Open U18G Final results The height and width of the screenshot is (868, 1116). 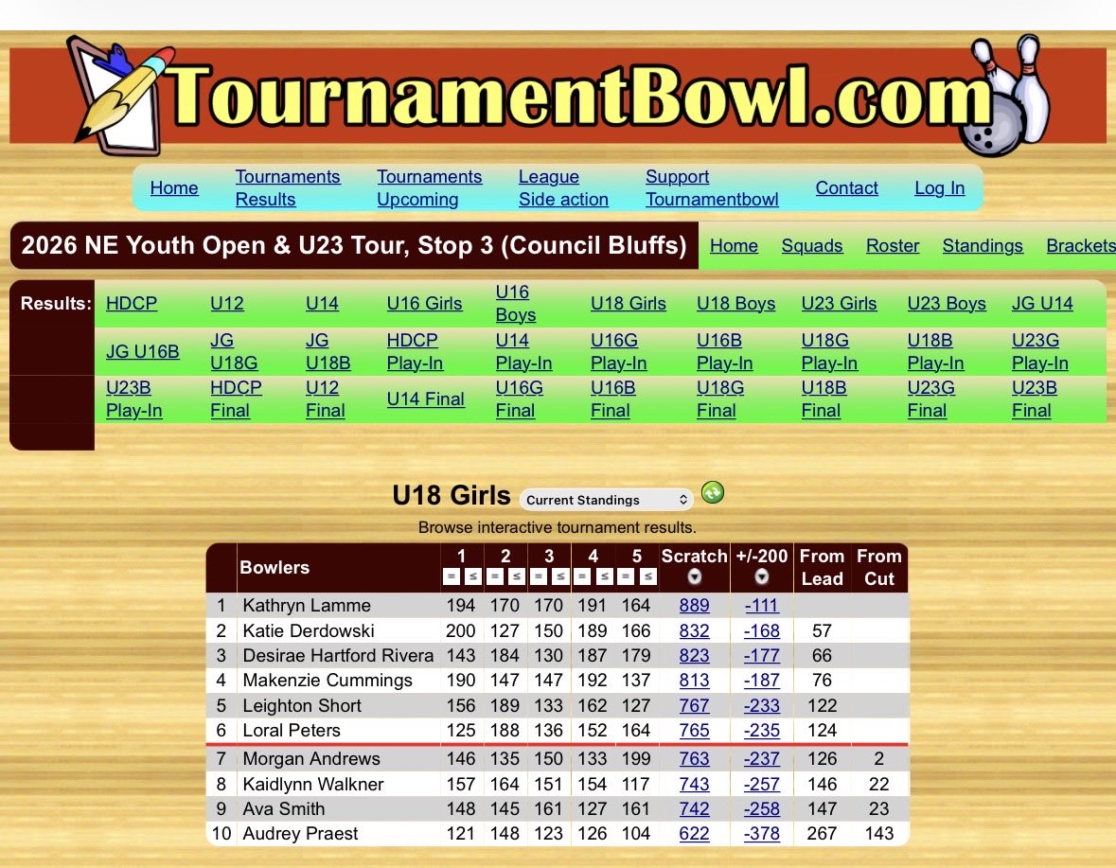[x=720, y=399]
